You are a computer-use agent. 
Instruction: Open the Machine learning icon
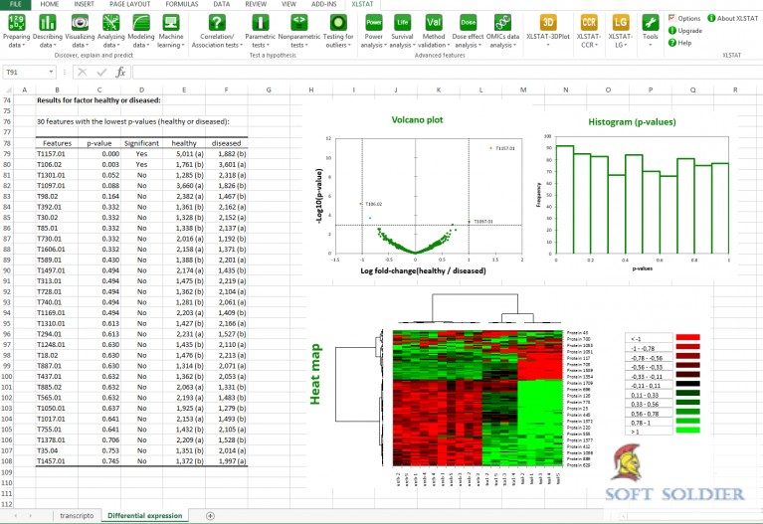[x=171, y=23]
